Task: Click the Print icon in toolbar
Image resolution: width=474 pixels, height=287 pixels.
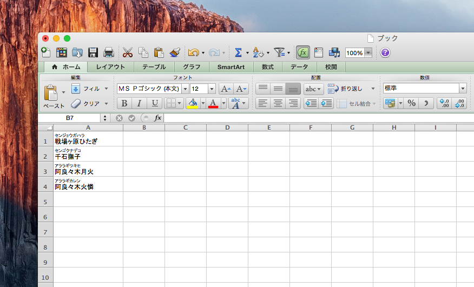Action: 109,52
